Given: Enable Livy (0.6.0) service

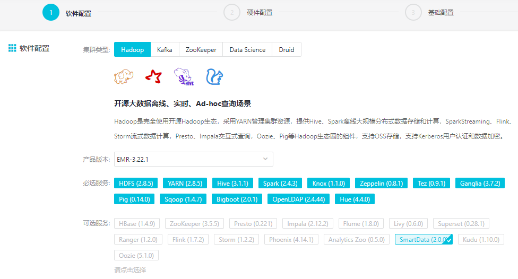Looking at the screenshot, I should coord(408,223).
